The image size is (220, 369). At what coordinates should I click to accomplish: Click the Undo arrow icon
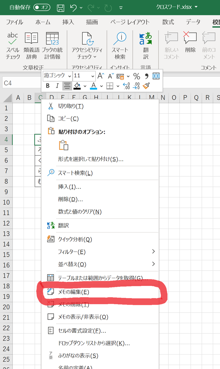[x=74, y=8]
